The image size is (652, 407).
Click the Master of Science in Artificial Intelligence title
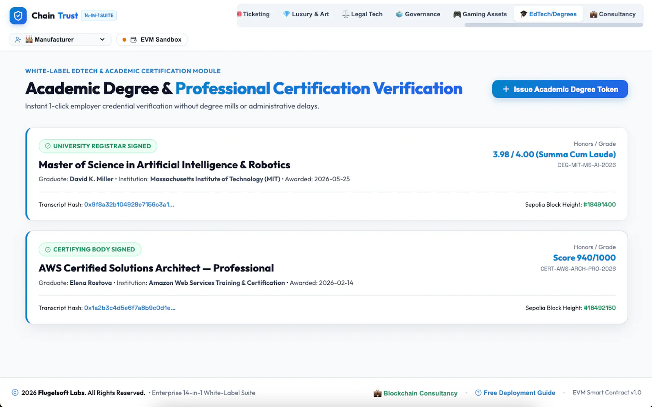click(164, 165)
